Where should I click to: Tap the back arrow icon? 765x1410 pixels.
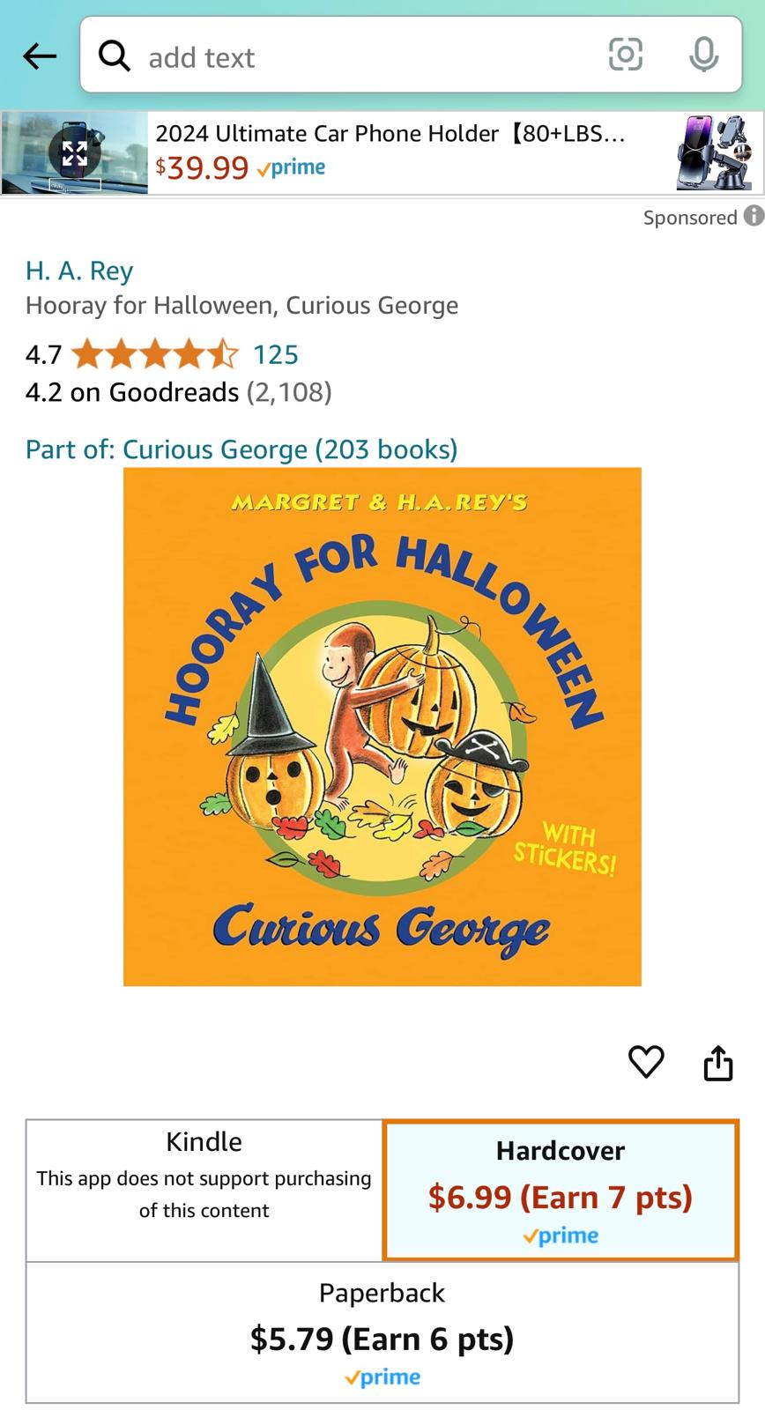point(40,56)
